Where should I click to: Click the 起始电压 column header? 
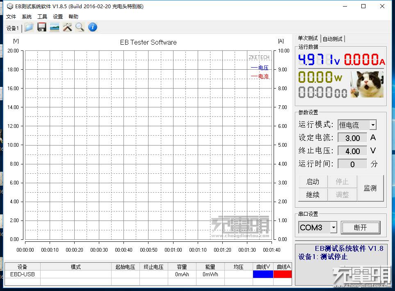pos(125,267)
